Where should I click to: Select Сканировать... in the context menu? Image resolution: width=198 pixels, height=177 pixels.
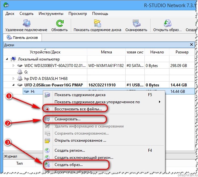[68, 119]
